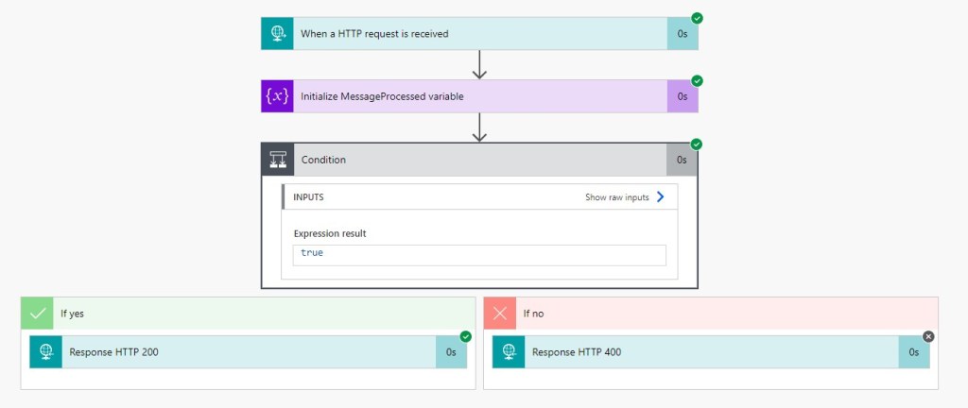The width and height of the screenshot is (968, 408).
Task: Click the skipped badge on Response HTTP 400
Action: tap(928, 336)
